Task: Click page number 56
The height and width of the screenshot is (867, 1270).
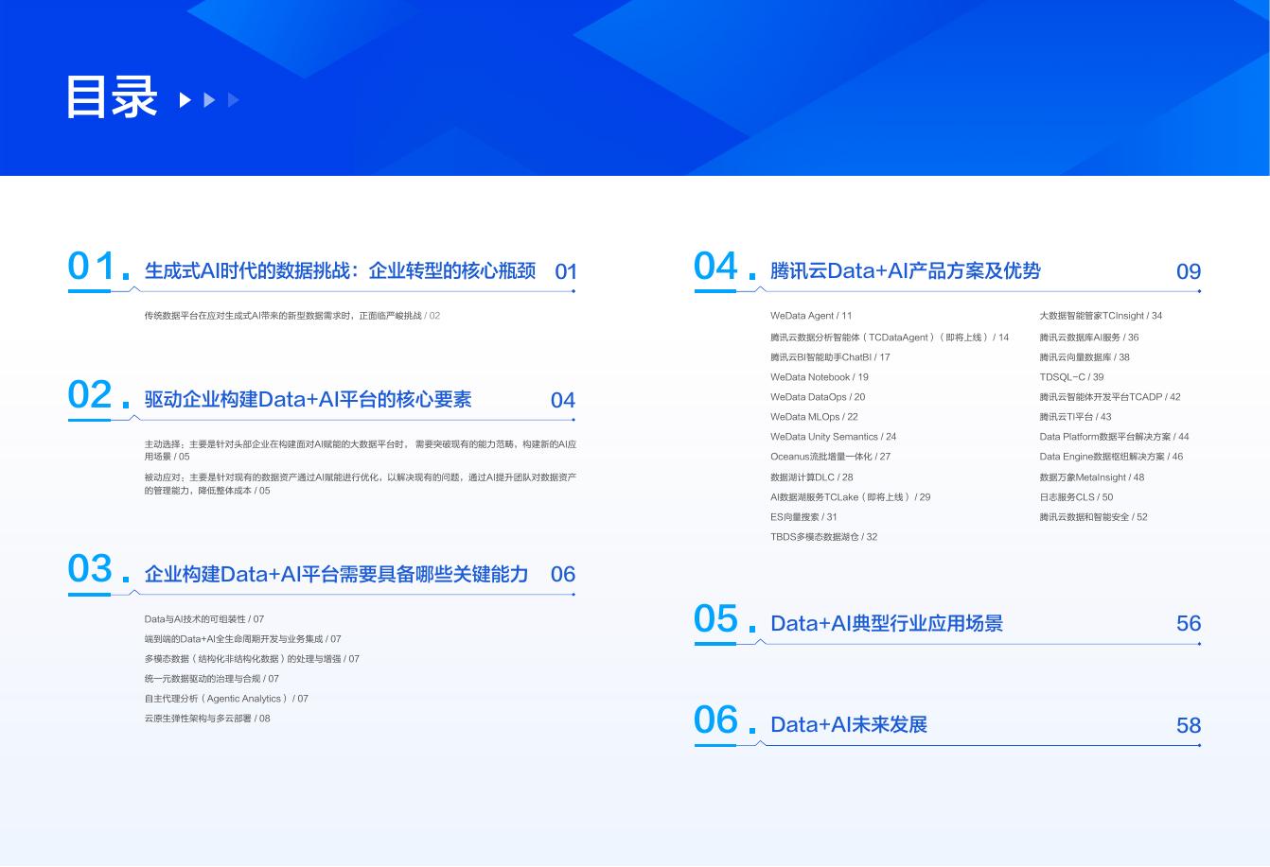Action: 1189,624
